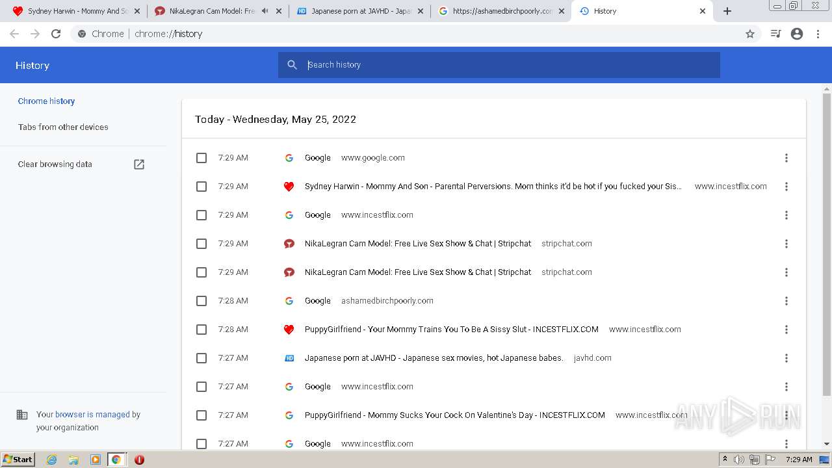Click the Google favicon on ashamedbirchpoorly.com row
This screenshot has height=468, width=832.
[x=289, y=301]
